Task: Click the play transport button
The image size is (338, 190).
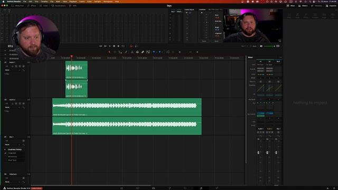Action: point(110,46)
